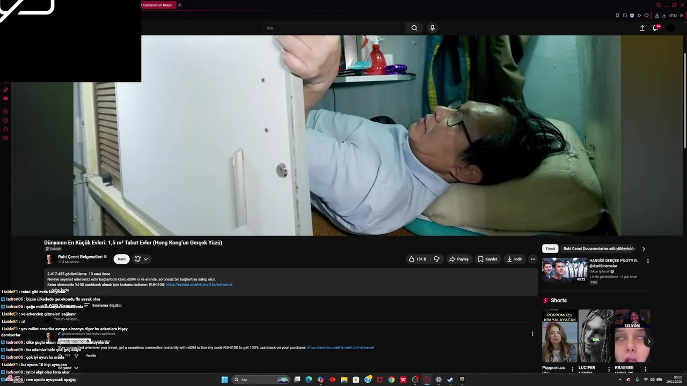Show next Shorts with arrow
The image size is (687, 386).
(649, 342)
